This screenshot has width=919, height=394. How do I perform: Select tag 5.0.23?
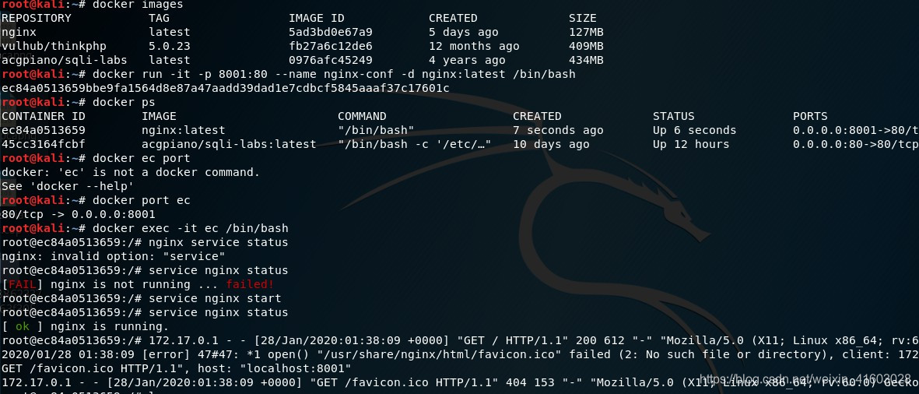click(170, 46)
